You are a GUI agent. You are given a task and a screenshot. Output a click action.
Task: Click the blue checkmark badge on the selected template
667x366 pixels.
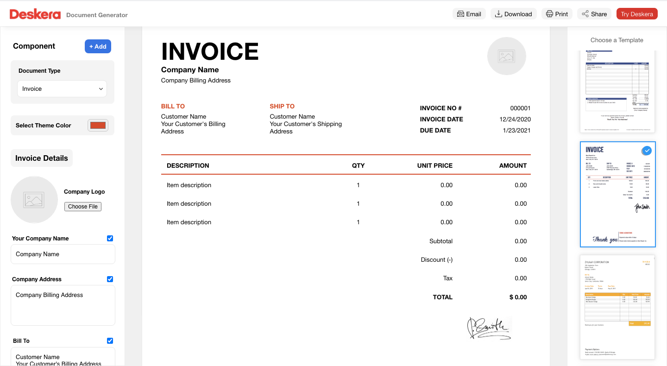pyautogui.click(x=647, y=151)
